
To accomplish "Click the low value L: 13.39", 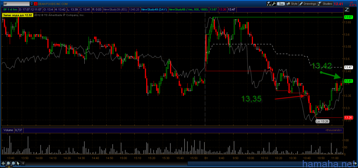I will pyautogui.click(x=72, y=9).
